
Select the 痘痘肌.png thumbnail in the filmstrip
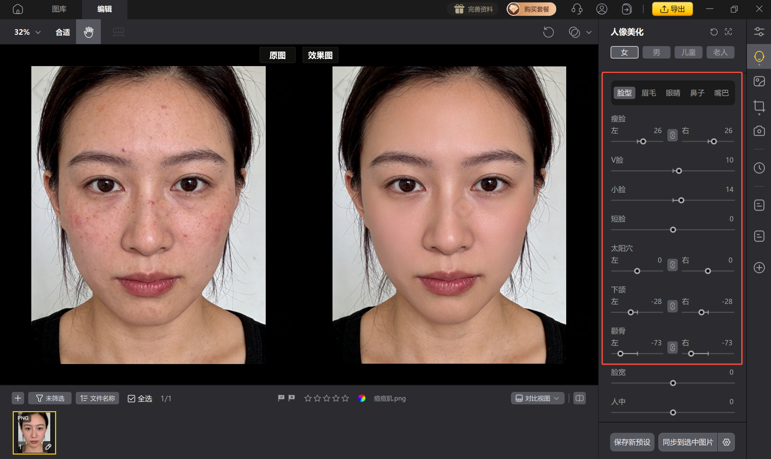pos(34,433)
